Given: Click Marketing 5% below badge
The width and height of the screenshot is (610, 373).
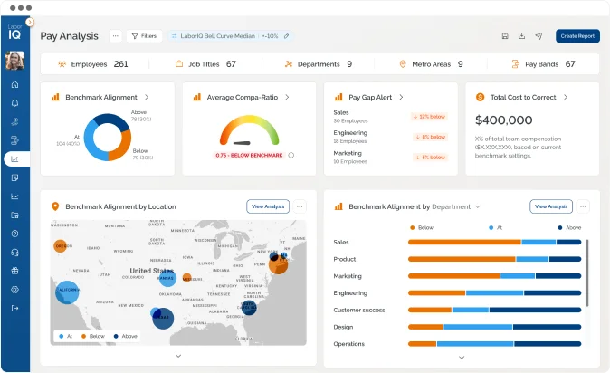Looking at the screenshot, I should point(431,158).
